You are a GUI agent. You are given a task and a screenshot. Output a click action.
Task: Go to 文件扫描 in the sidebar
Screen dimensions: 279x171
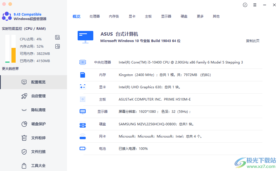point(34,152)
